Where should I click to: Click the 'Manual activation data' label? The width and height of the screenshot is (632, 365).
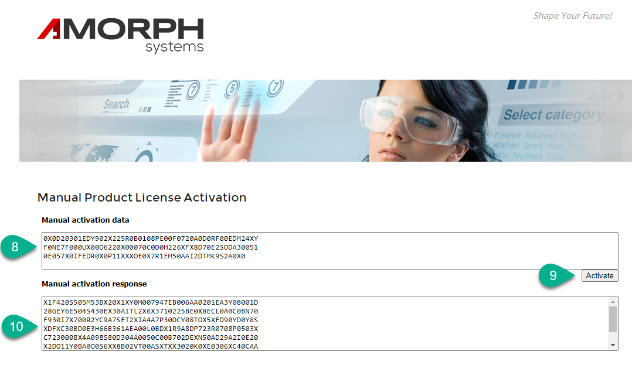86,220
